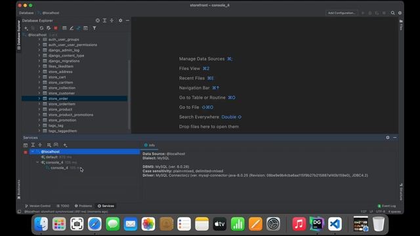Click the red Deactivate stop icon in explorer toolbar
Viewport: 420px width, 236px height.
[x=56, y=28]
